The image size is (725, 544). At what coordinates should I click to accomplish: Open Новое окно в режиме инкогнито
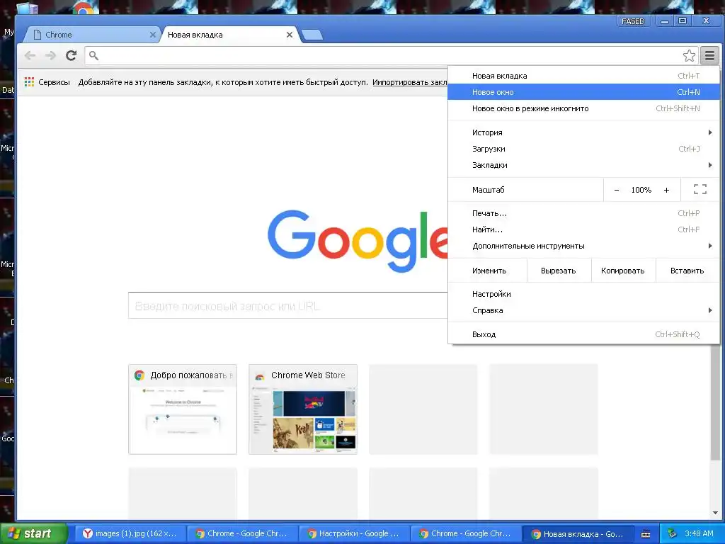[583, 108]
